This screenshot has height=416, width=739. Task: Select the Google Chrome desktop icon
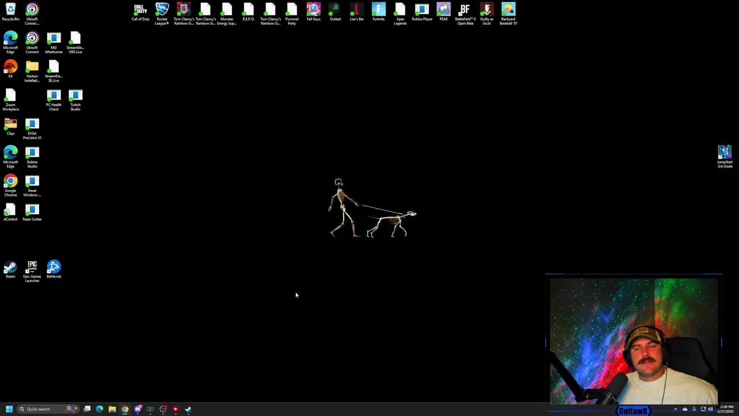(10, 186)
